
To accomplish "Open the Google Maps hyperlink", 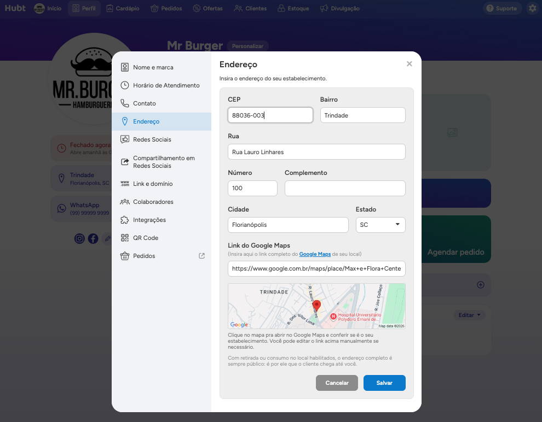I will click(315, 254).
